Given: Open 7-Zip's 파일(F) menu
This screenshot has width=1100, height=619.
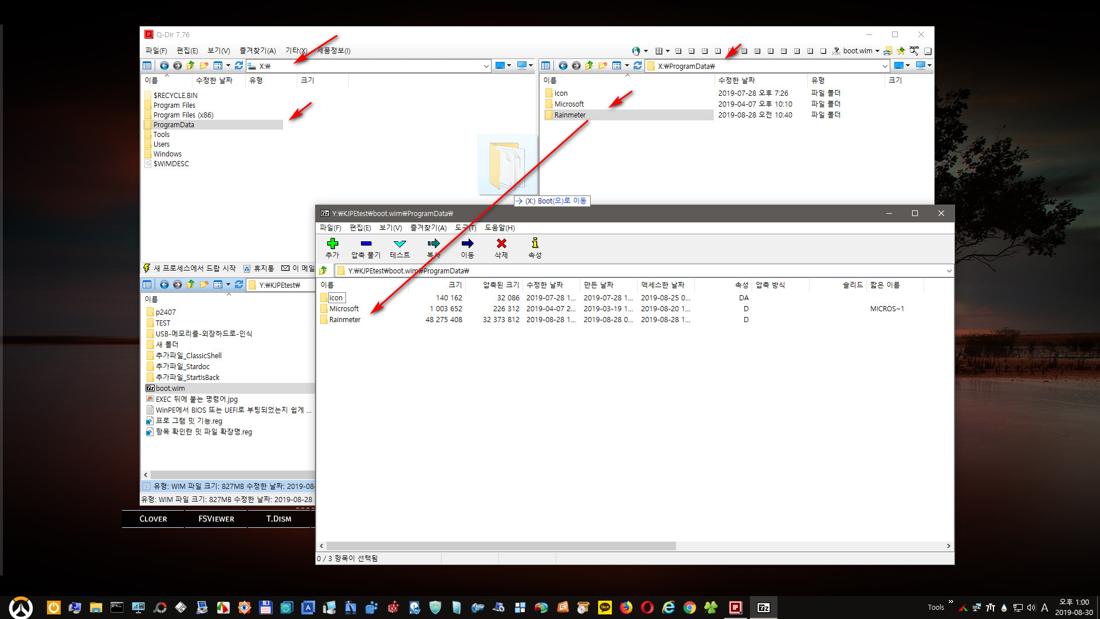Looking at the screenshot, I should [330, 228].
